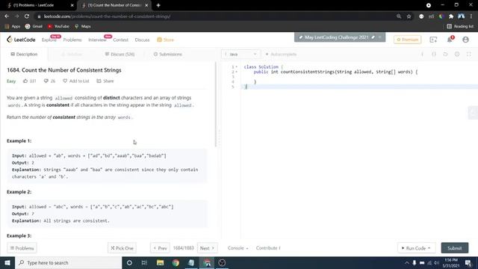
Task: Open the notifications bell
Action: (x=450, y=40)
